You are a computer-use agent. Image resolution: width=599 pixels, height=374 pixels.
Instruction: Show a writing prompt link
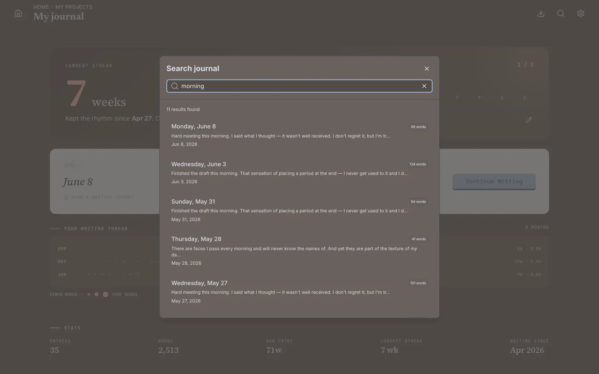tap(99, 197)
